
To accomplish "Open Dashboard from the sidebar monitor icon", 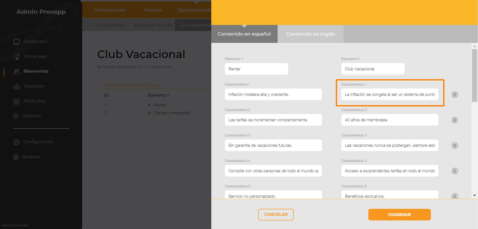I will [x=16, y=42].
